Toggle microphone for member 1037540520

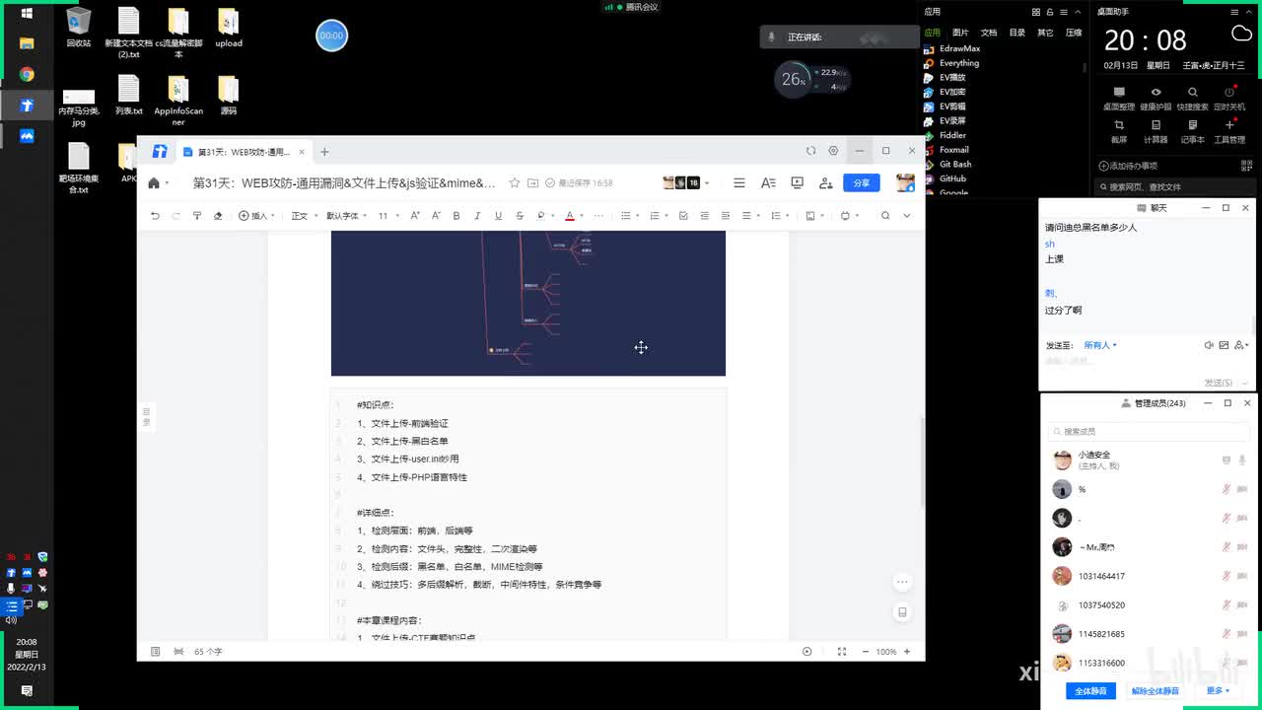pos(1227,605)
